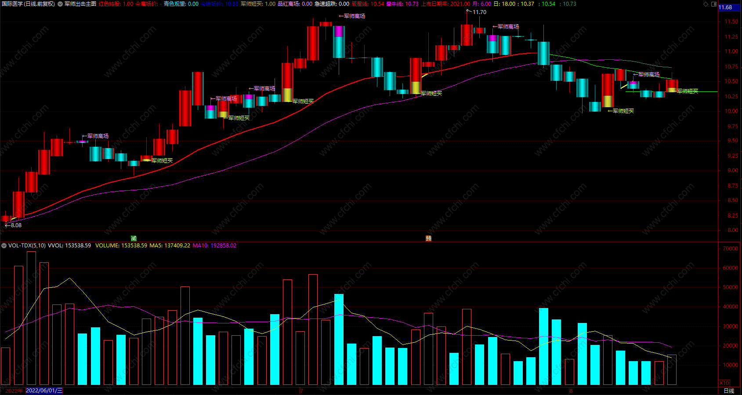Click the MA5: 137409.22 volume readout
Image resolution: width=742 pixels, height=395 pixels.
pyautogui.click(x=170, y=246)
